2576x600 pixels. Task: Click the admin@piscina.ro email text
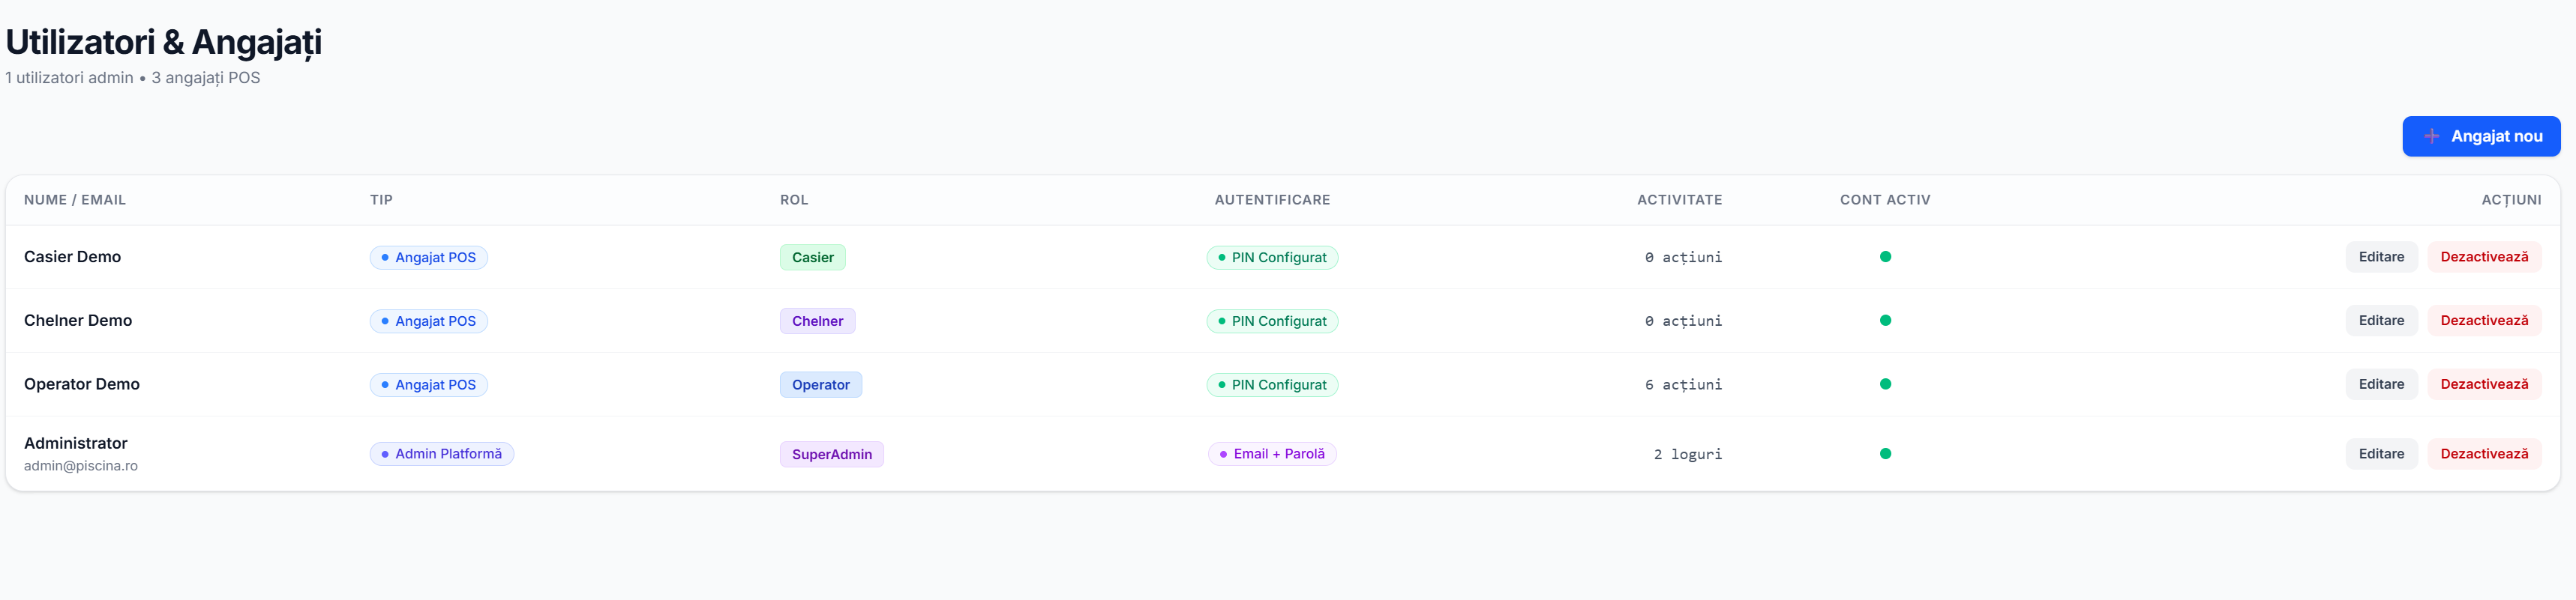81,466
